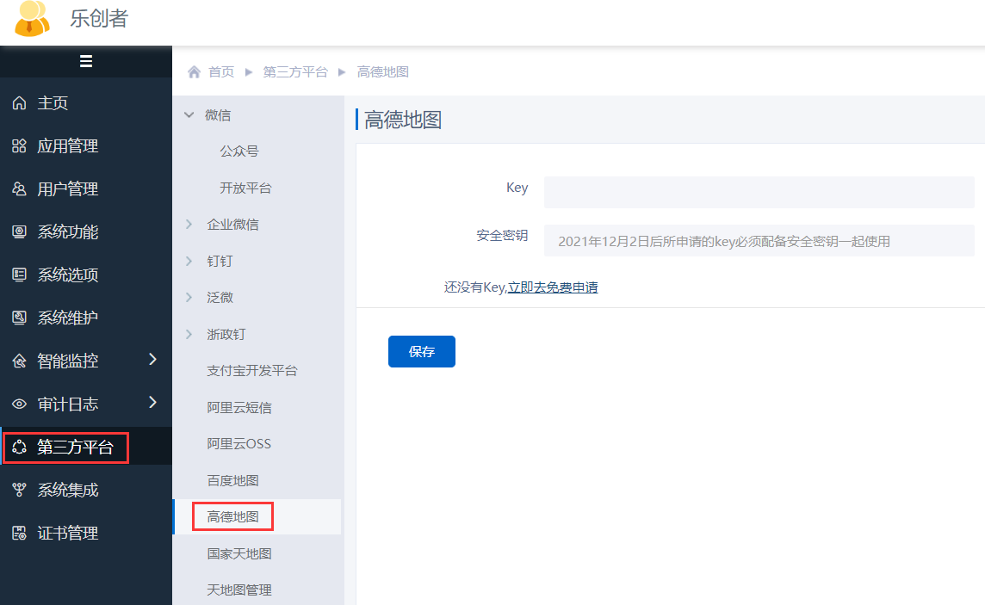Click the 用户管理 users icon
The height and width of the screenshot is (605, 985).
click(x=19, y=189)
